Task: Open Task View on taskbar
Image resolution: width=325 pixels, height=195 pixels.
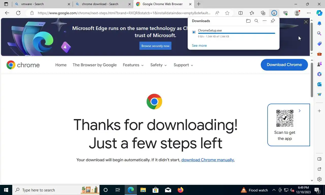Action: (118, 190)
